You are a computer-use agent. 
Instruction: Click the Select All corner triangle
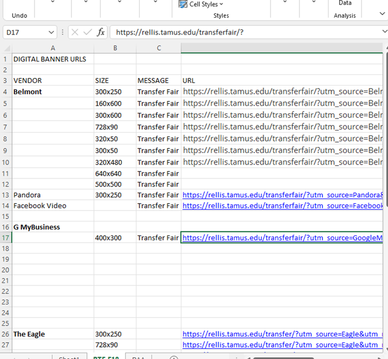[x=7, y=48]
